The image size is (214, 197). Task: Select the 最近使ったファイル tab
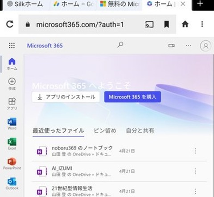tap(58, 131)
